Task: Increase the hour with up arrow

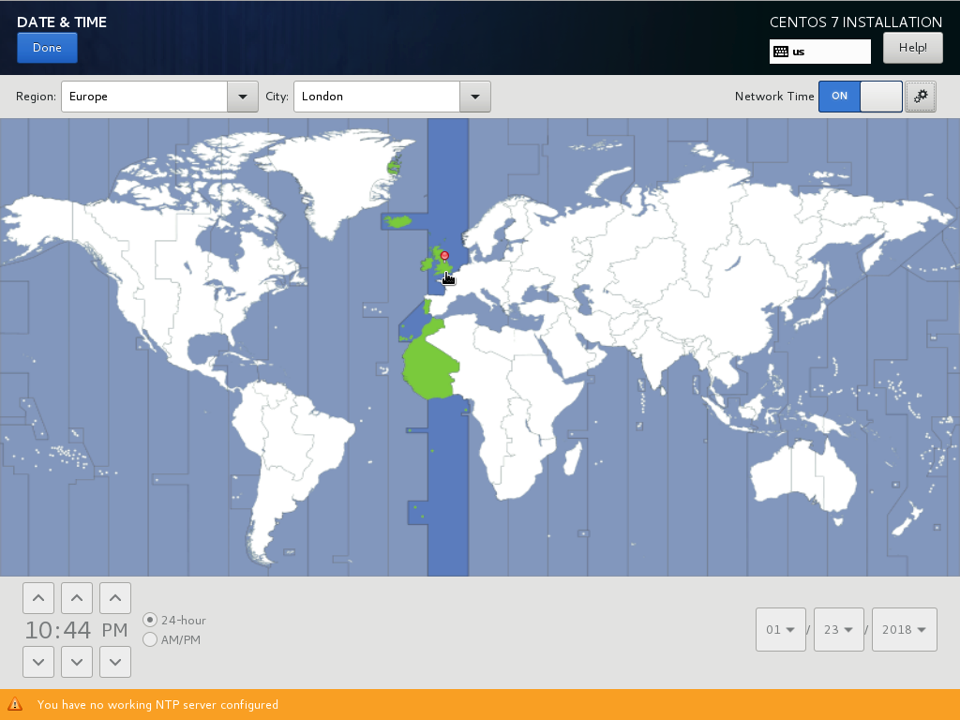Action: click(38, 598)
